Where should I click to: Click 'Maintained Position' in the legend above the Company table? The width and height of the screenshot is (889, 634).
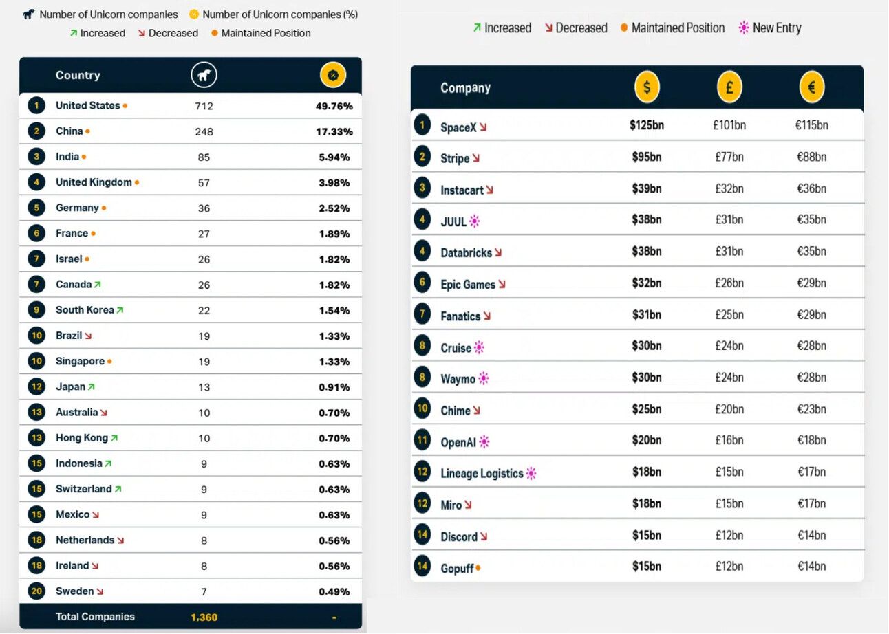pos(678,28)
